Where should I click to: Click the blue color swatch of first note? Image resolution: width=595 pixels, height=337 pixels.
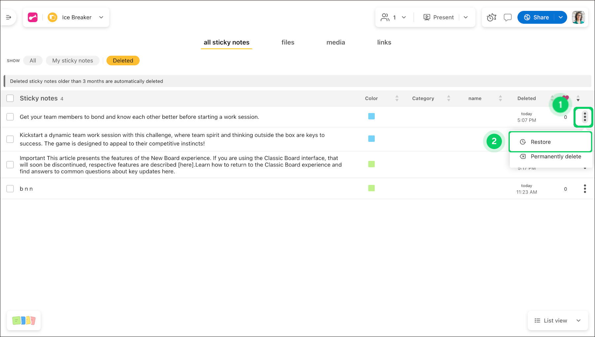click(x=371, y=116)
